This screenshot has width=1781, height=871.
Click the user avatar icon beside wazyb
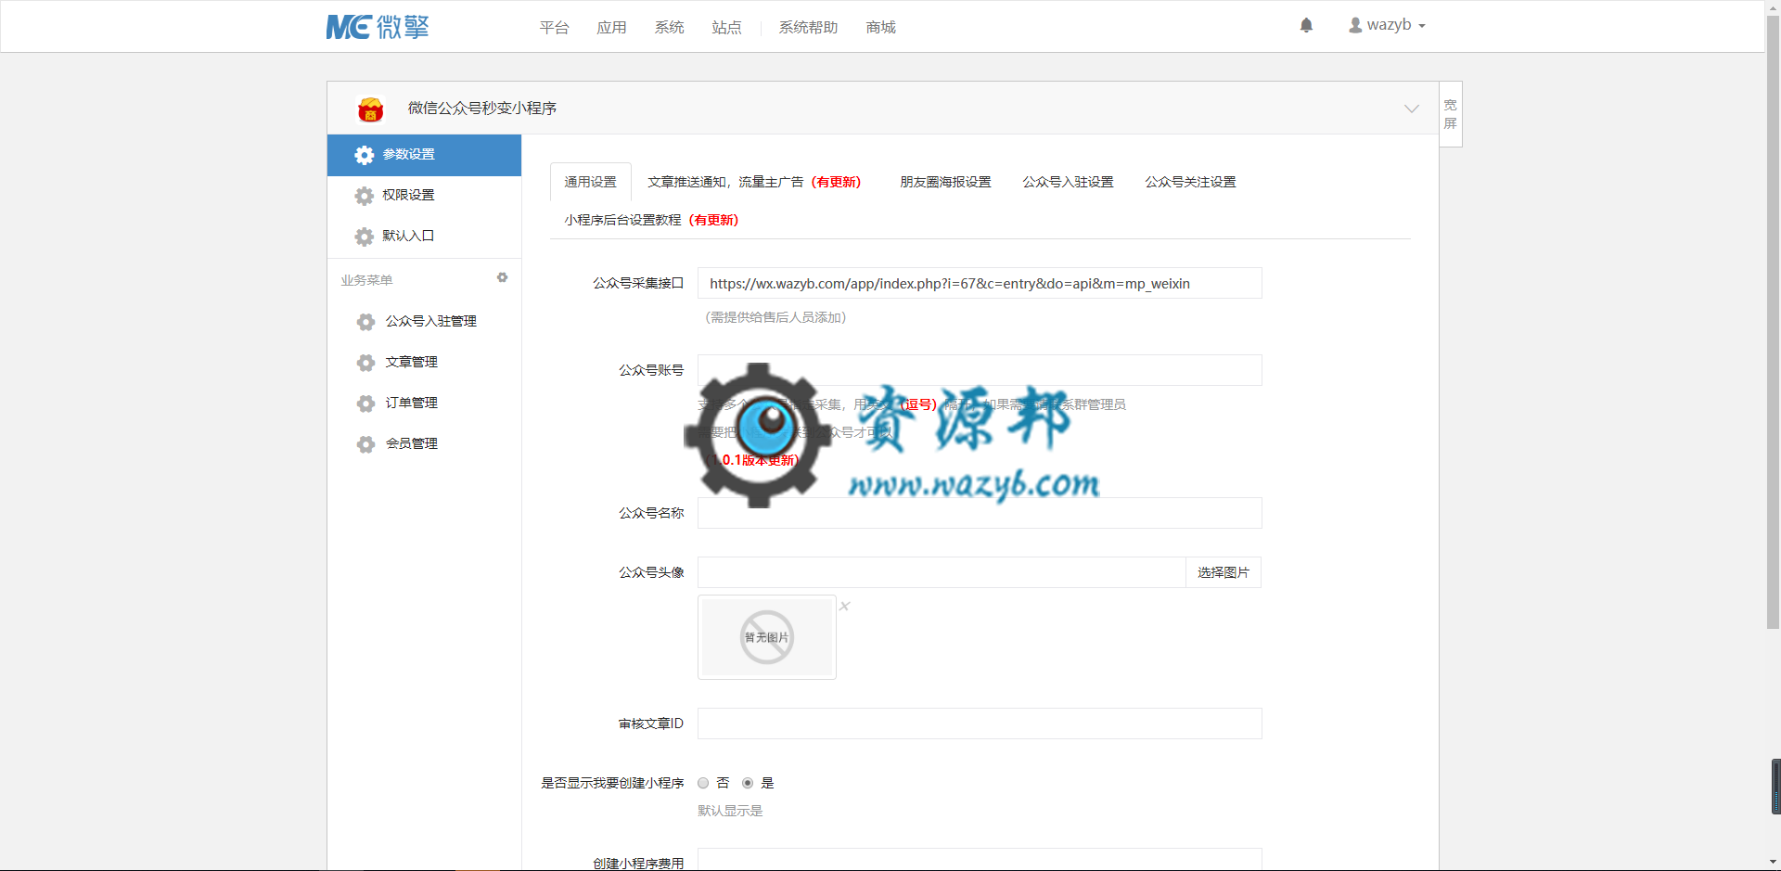[x=1355, y=25]
